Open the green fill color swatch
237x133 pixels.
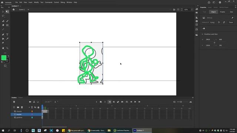4,58
